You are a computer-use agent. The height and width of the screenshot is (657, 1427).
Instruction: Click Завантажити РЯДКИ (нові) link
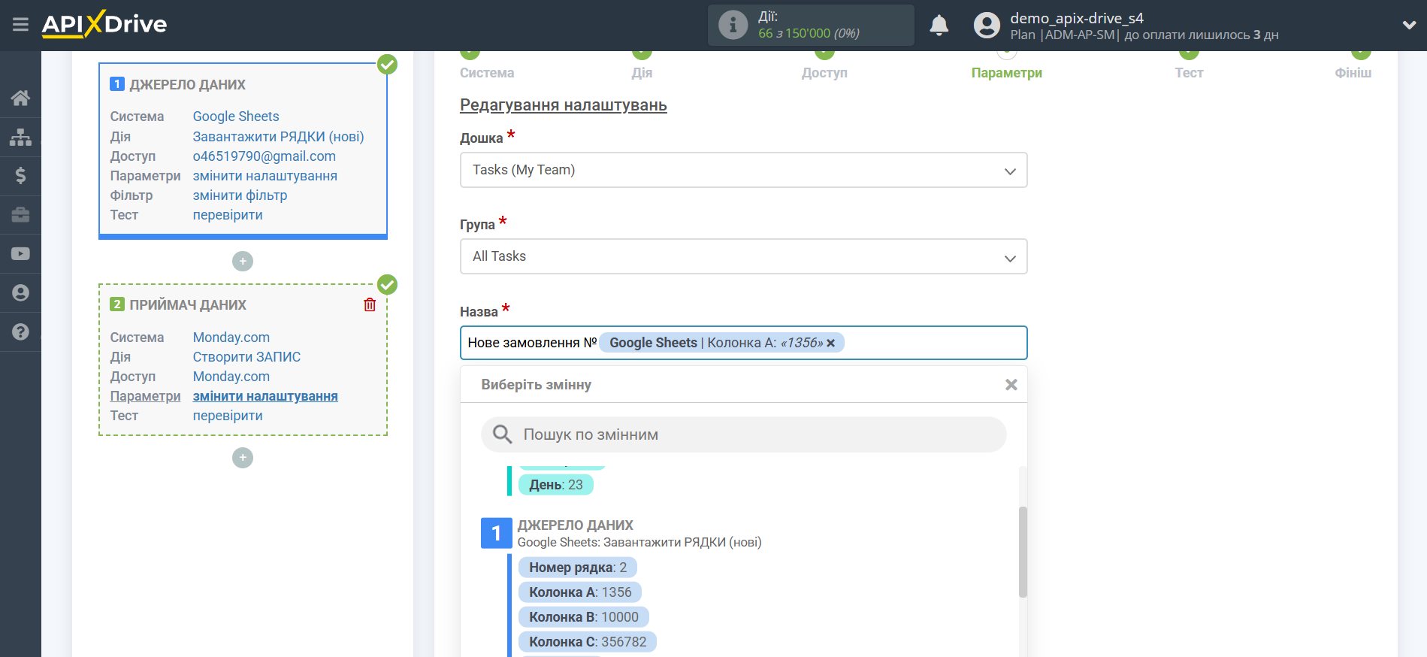(x=278, y=137)
